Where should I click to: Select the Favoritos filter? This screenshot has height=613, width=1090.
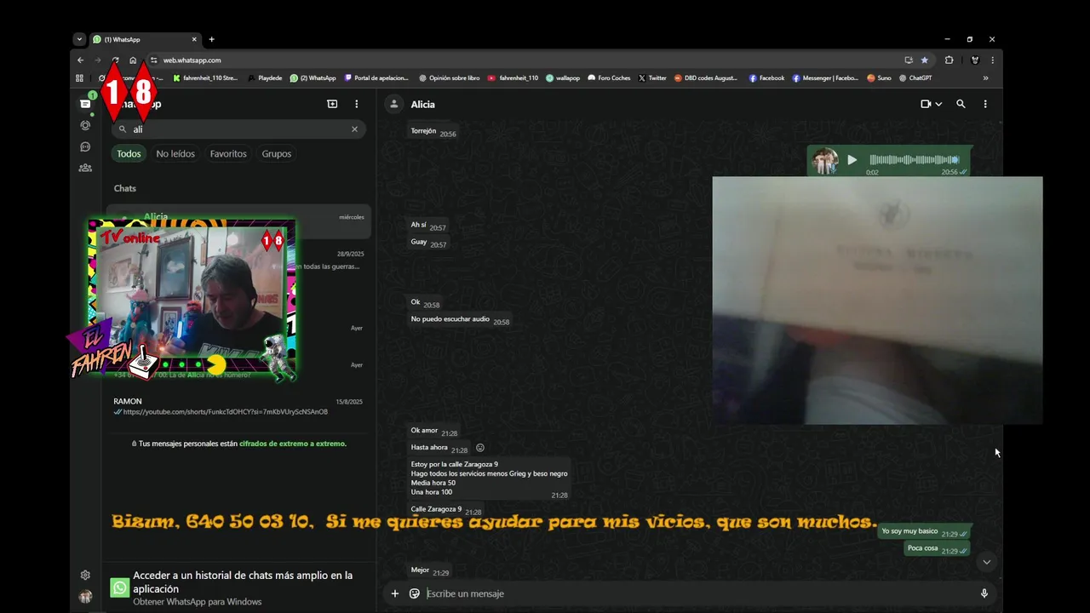228,154
